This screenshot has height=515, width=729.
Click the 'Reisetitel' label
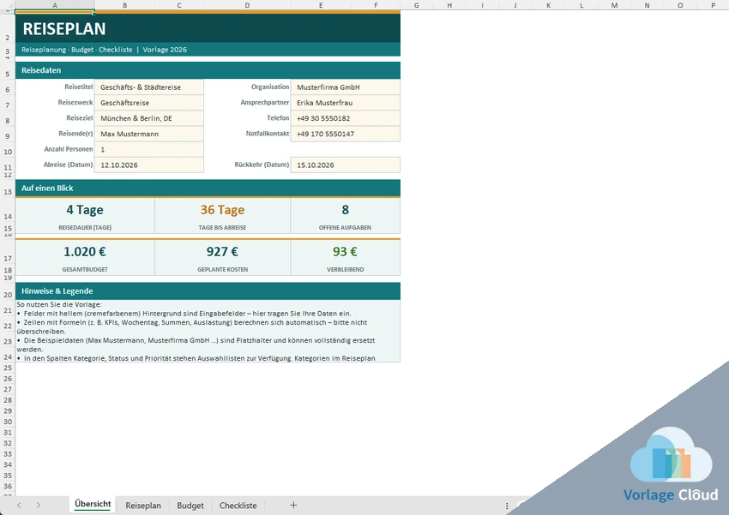[79, 87]
